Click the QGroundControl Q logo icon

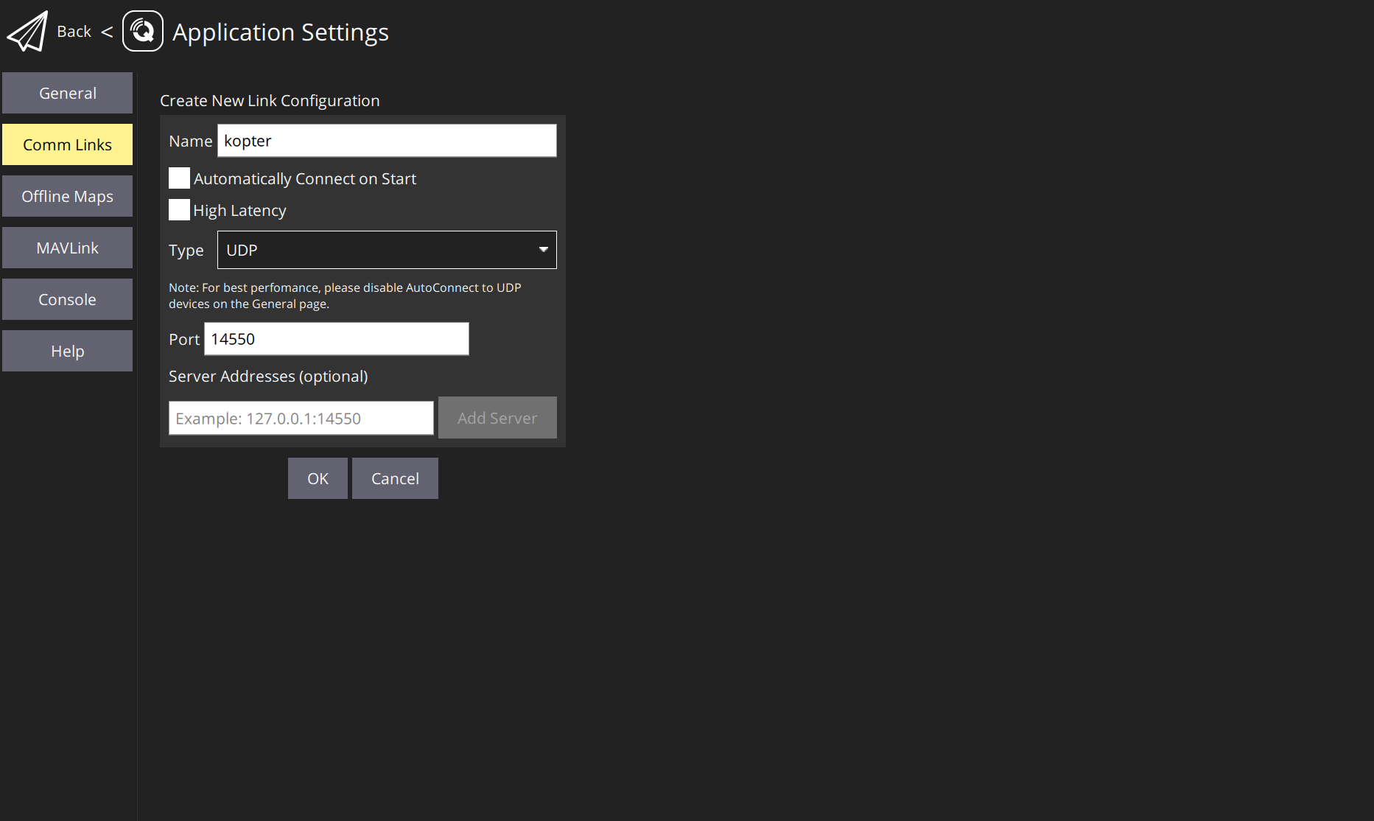142,31
